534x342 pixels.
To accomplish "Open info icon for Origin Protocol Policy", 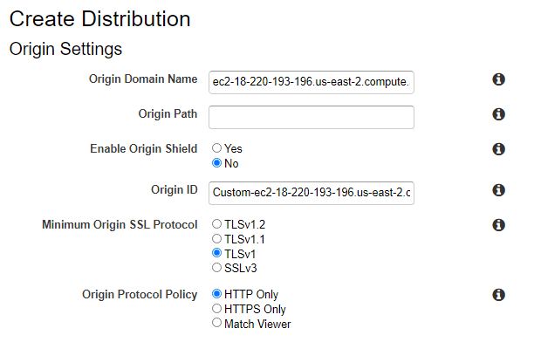I will point(498,295).
